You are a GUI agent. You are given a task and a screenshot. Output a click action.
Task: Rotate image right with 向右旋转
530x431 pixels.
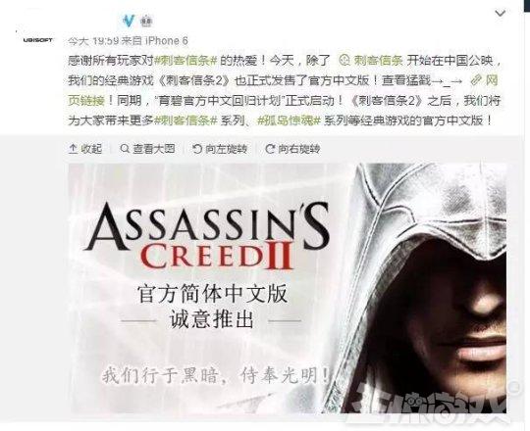tap(292, 148)
